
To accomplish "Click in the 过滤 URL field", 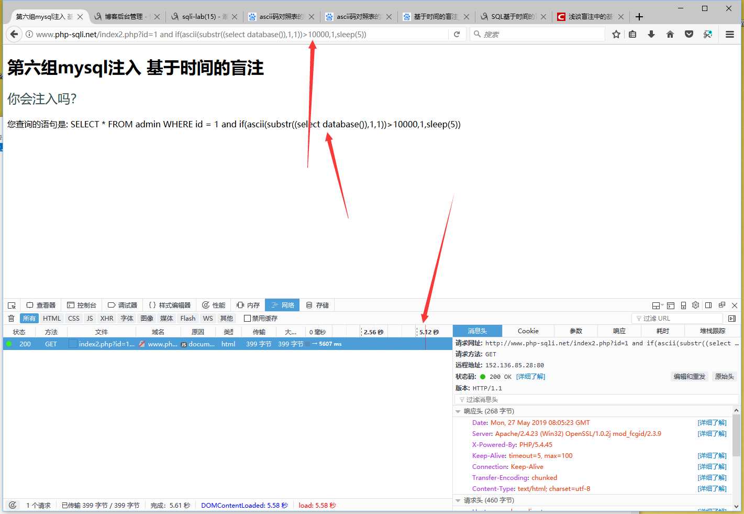I will tap(678, 318).
